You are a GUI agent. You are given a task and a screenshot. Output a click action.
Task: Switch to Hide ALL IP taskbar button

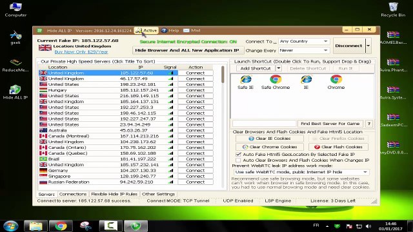click(x=136, y=226)
